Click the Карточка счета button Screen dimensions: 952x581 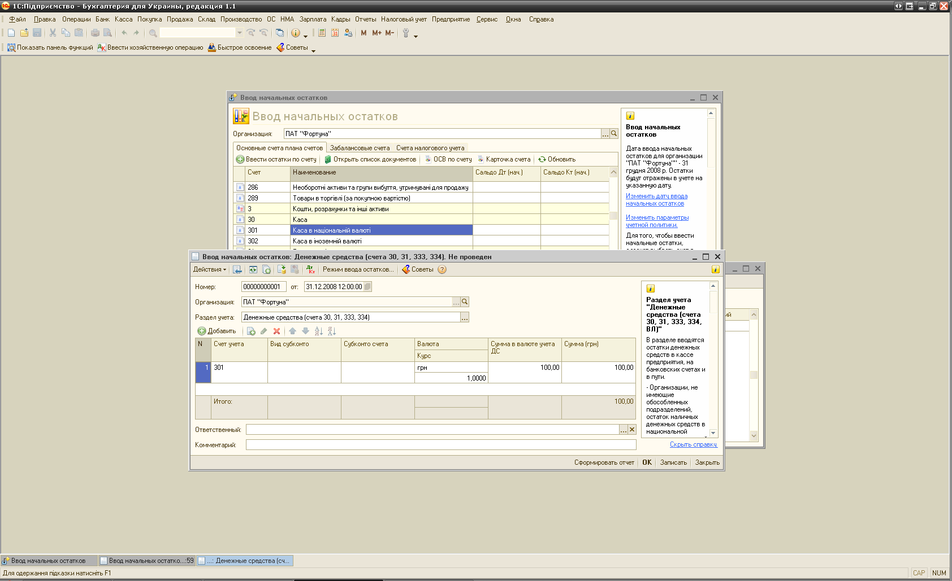504,159
